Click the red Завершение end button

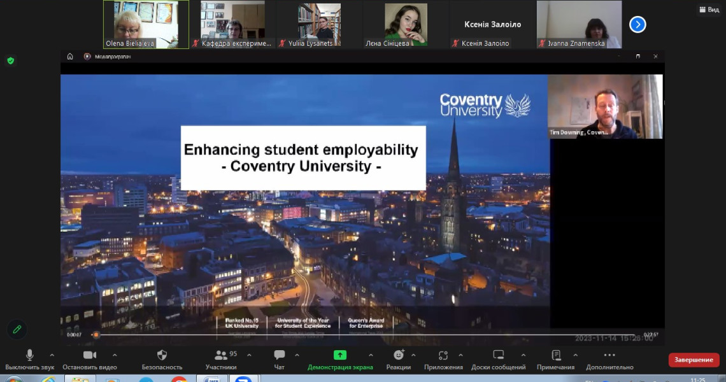click(694, 360)
